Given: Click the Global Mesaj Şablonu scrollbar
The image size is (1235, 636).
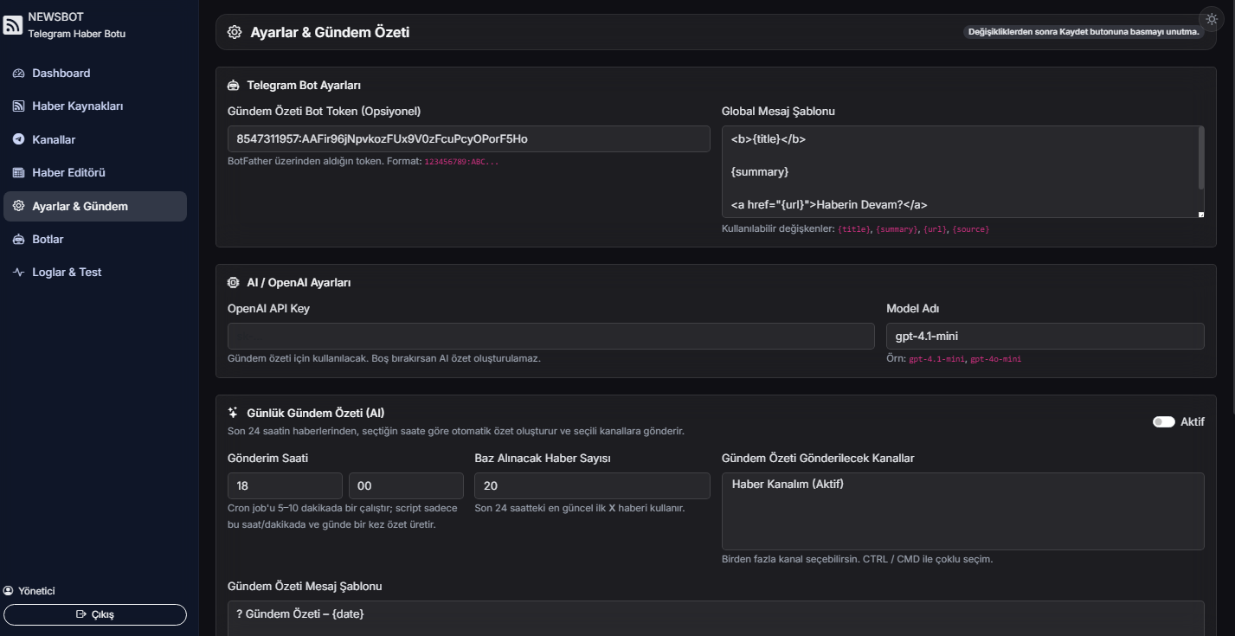Looking at the screenshot, I should click(1200, 157).
